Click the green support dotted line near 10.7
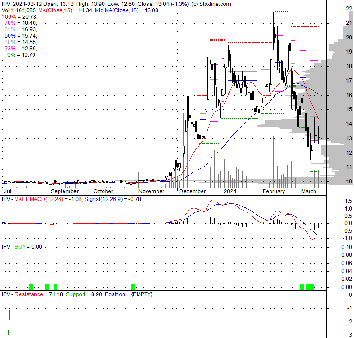This screenshot has width=354, height=338. 314,171
